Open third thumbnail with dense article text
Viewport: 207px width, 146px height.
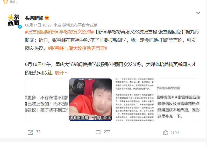[x=134, y=100]
